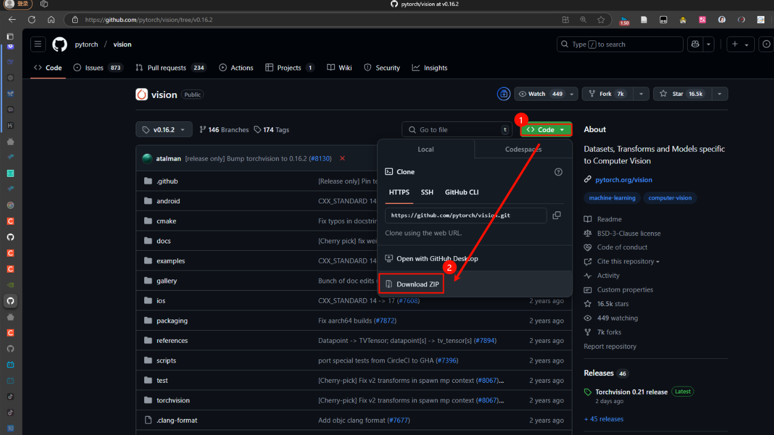
Task: Open the issues/notifications circle icon at top right
Action: point(766,44)
